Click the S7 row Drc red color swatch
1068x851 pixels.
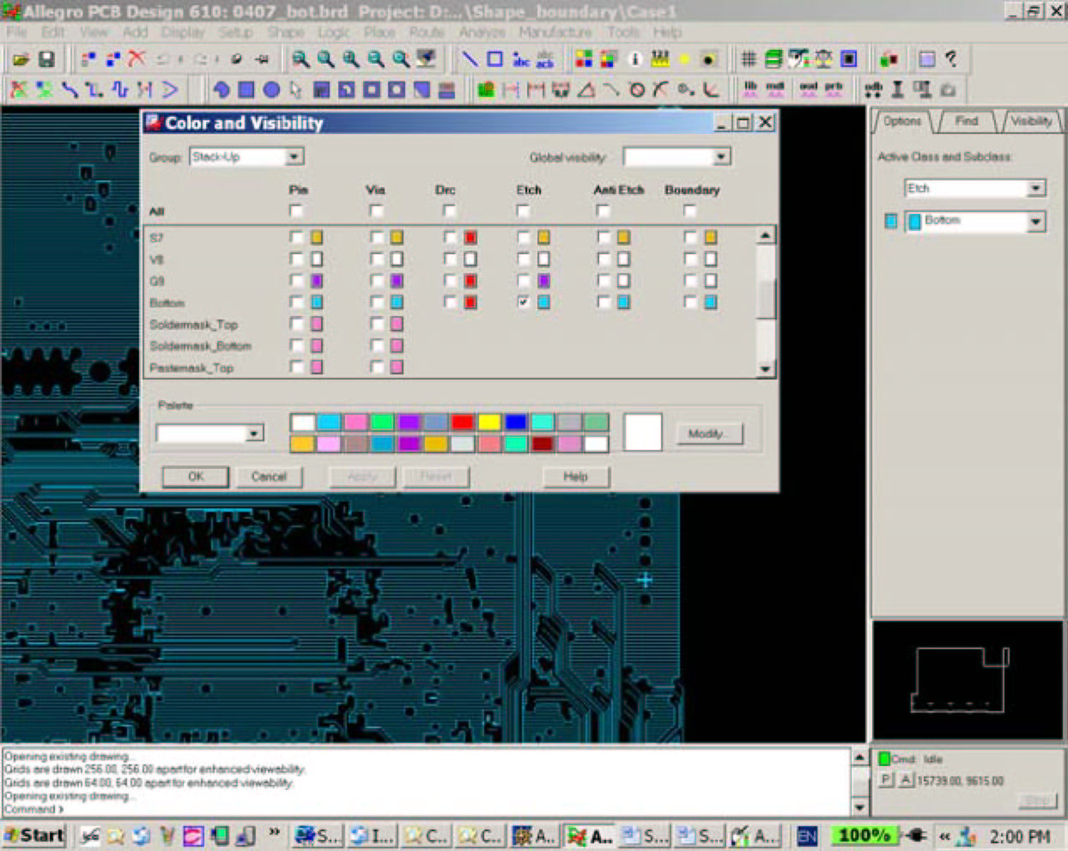click(x=470, y=237)
